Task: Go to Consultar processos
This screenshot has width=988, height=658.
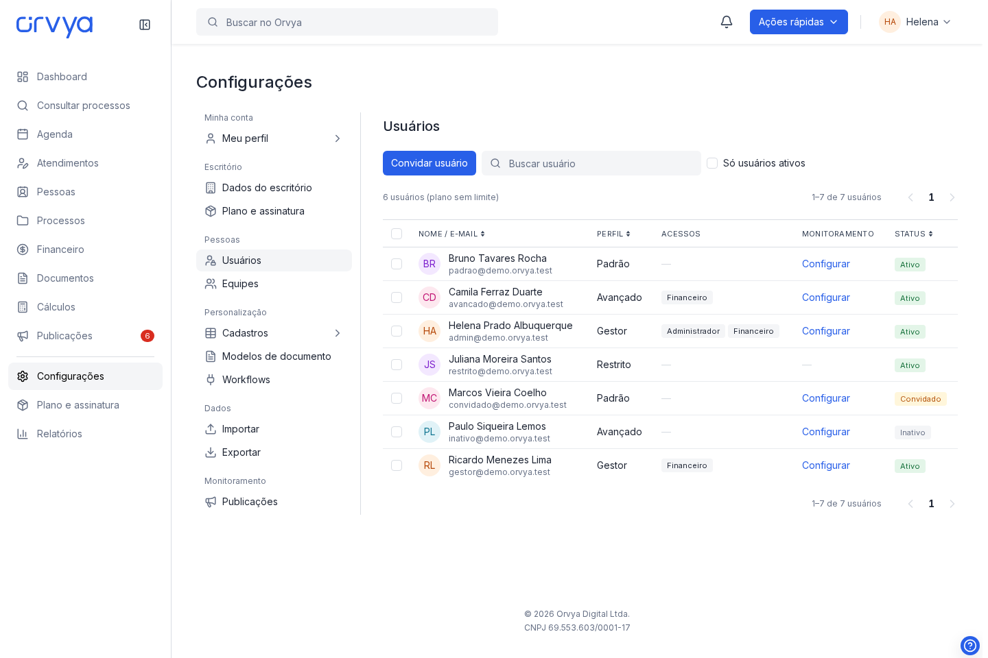Action: [85, 106]
